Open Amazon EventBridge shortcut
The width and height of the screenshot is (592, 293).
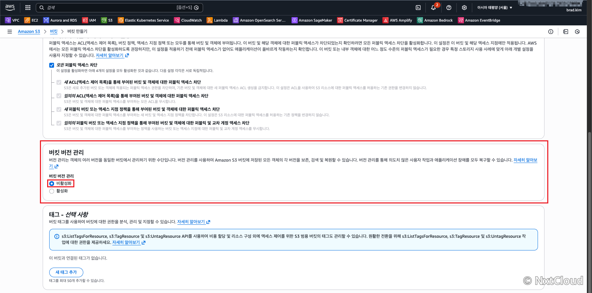point(479,20)
